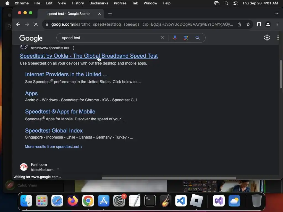The image size is (283, 212).
Task: Open Speedtest by Ookla result link
Action: coord(89,56)
